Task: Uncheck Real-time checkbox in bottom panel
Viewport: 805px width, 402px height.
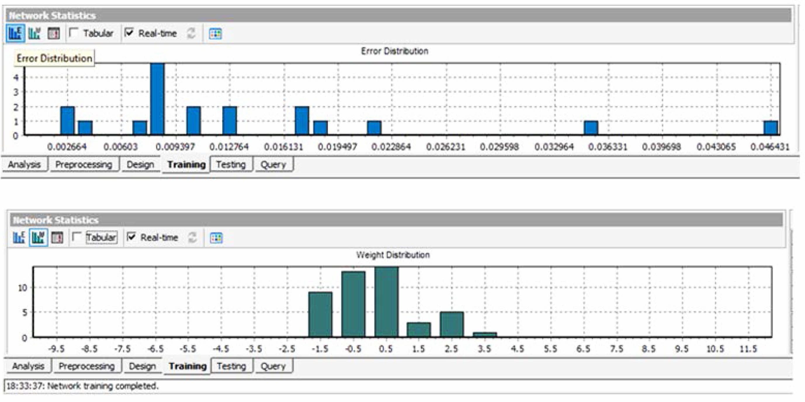Action: (131, 237)
